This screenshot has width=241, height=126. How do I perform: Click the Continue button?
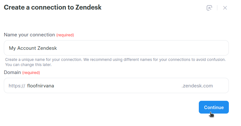pyautogui.click(x=214, y=107)
